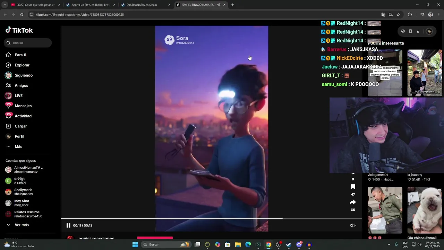Open the Sora watermark profile @cris2332444
444x250 pixels.
[x=179, y=40]
